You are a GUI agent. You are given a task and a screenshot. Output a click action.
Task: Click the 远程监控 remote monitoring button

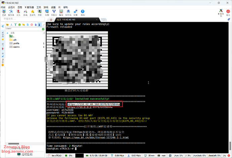(x=25, y=154)
